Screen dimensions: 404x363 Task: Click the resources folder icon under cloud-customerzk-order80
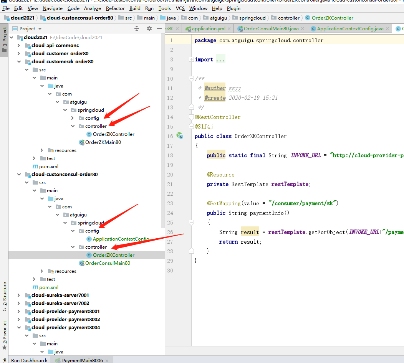pos(51,150)
